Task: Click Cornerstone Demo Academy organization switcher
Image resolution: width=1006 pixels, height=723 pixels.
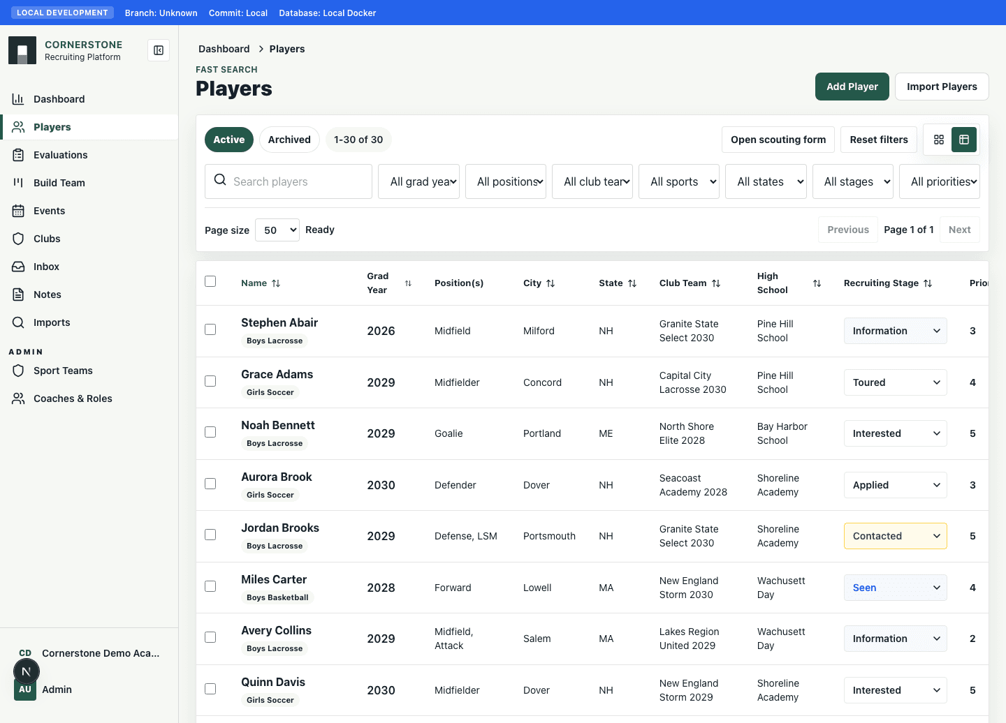Action: (x=89, y=653)
